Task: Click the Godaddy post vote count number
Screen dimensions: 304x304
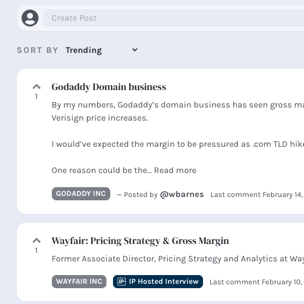Action: (36, 97)
